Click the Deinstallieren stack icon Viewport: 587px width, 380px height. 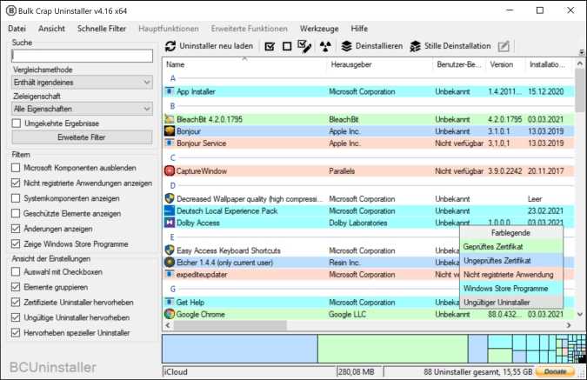347,46
